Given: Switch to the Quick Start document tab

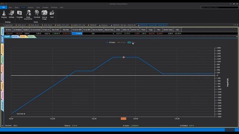Looking at the screenshot, I should (8, 25).
